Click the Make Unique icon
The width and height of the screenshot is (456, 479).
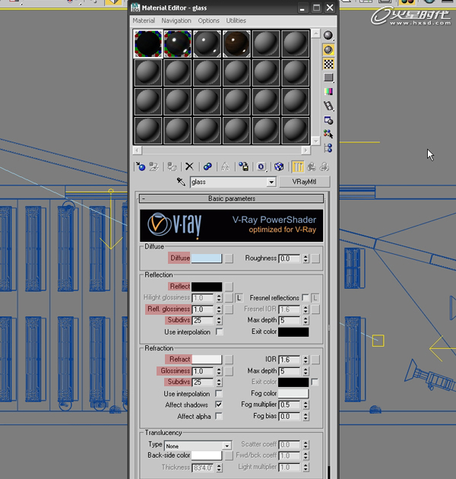pos(226,167)
